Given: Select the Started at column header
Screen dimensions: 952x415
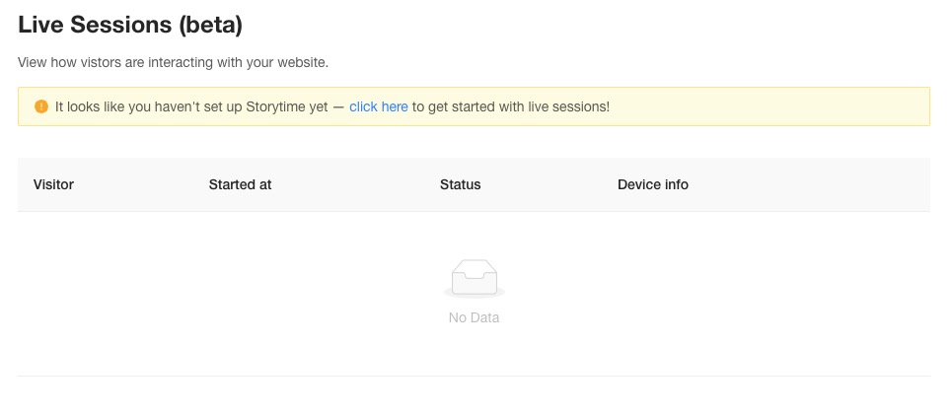Looking at the screenshot, I should click(240, 184).
